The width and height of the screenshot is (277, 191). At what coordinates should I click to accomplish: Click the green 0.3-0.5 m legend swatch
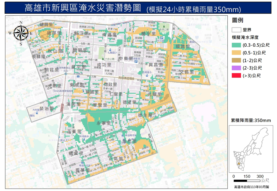pyautogui.click(x=236, y=45)
